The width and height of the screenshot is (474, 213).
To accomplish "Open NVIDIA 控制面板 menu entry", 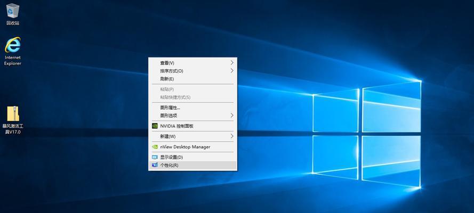I will tap(192, 126).
